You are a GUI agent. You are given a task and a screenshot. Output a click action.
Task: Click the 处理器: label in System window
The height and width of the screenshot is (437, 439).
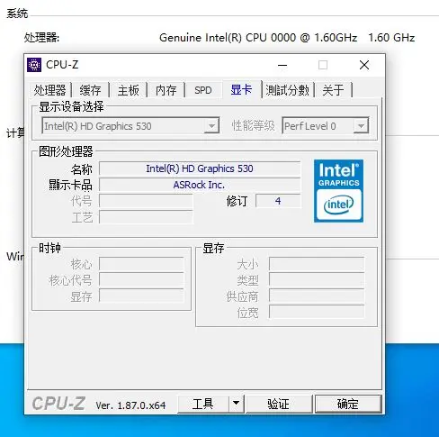coord(41,38)
